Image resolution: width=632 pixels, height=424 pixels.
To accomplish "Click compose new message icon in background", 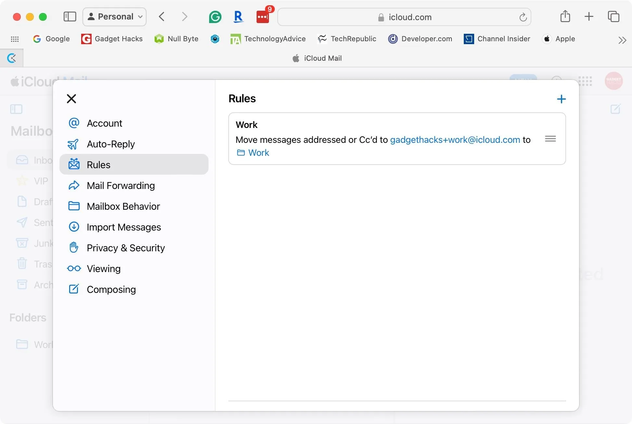I will click(615, 109).
